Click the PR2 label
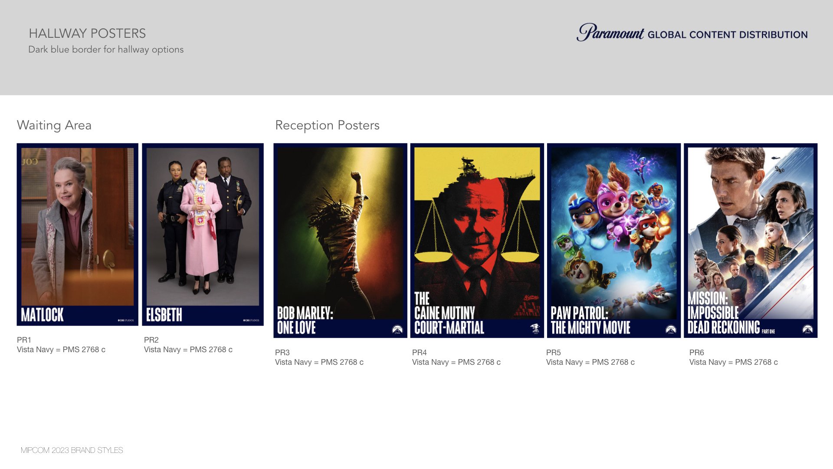833x469 pixels. pyautogui.click(x=151, y=340)
